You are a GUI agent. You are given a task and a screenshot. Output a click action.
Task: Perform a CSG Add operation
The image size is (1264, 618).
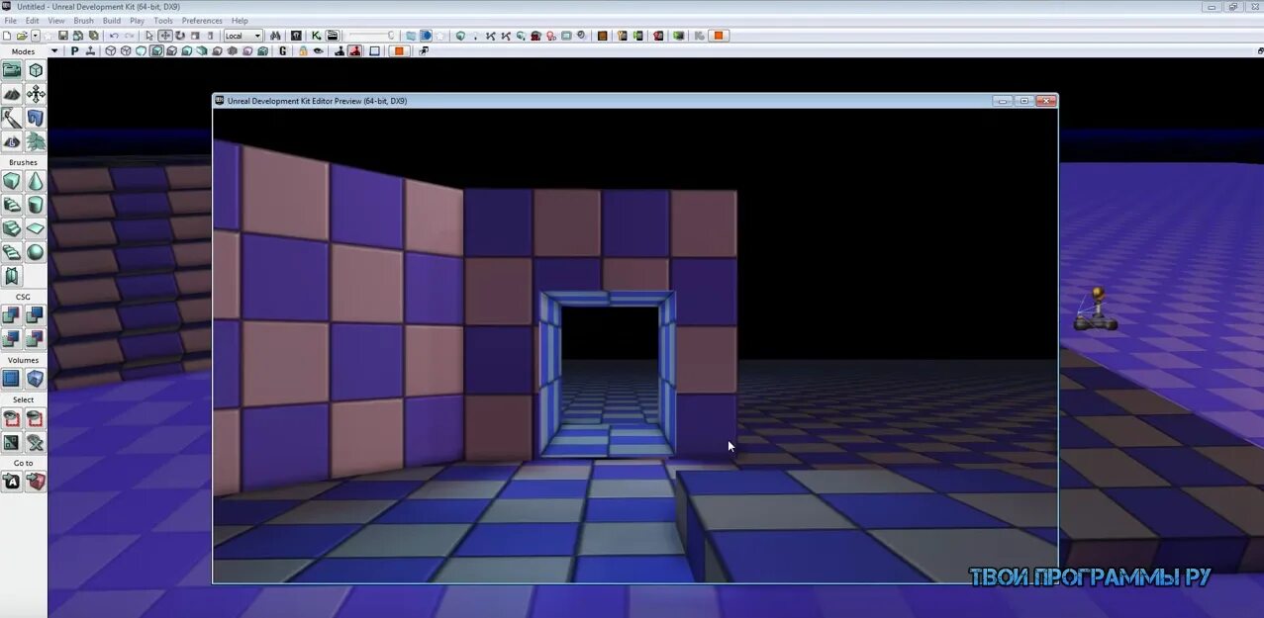tap(12, 313)
